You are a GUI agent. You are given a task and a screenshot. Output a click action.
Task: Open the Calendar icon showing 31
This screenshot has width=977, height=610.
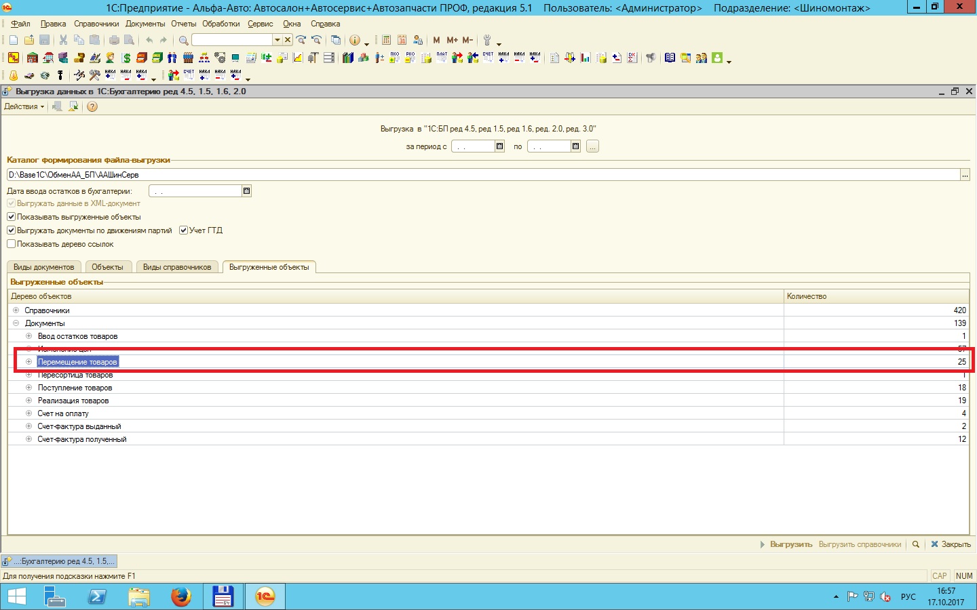pyautogui.click(x=402, y=40)
